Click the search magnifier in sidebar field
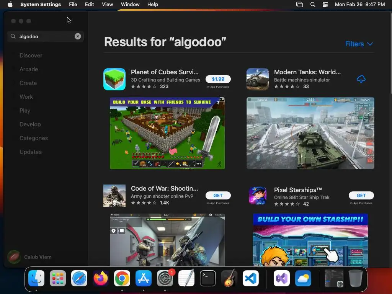The height and width of the screenshot is (294, 392). click(x=13, y=36)
